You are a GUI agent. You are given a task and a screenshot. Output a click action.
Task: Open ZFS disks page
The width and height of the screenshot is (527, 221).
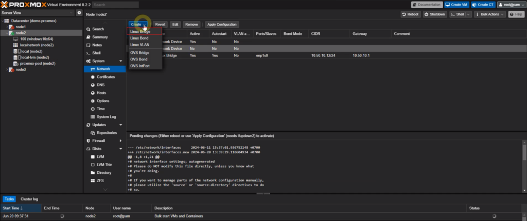100,180
